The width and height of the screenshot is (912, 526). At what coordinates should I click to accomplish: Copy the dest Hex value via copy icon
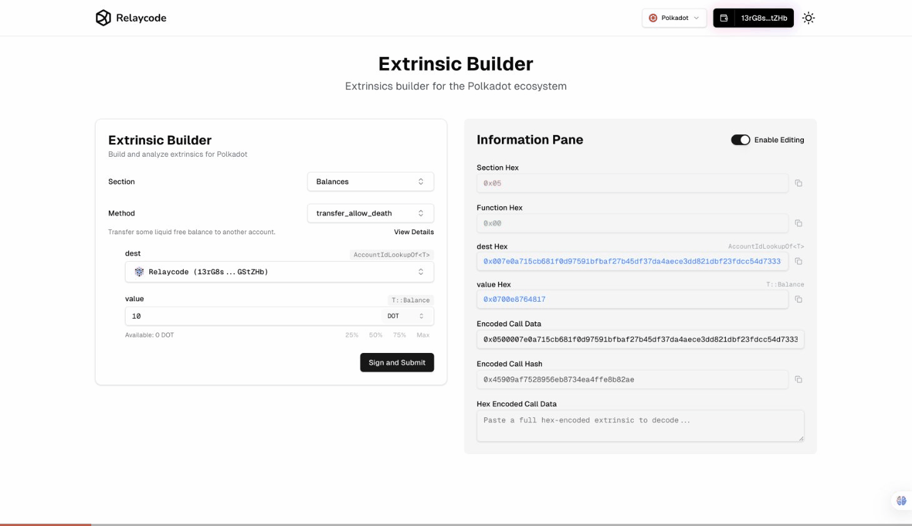coord(798,261)
